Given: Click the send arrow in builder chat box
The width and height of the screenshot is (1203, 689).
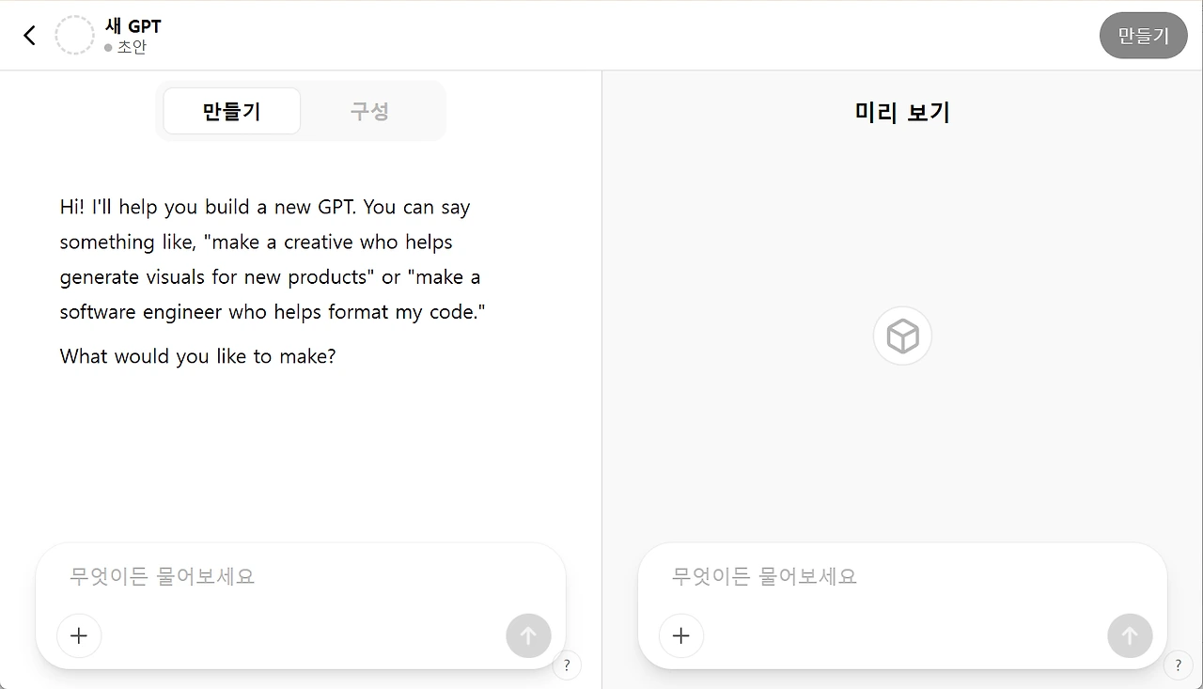Looking at the screenshot, I should pos(528,636).
